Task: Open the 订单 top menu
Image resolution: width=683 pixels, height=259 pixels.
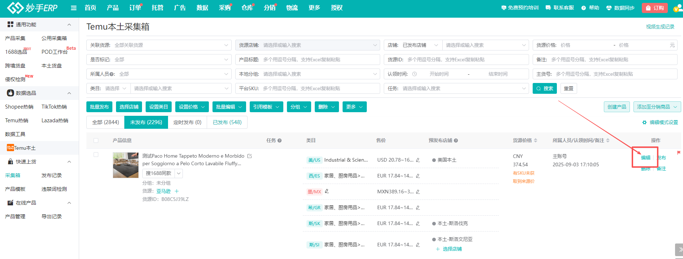Action: (x=135, y=8)
